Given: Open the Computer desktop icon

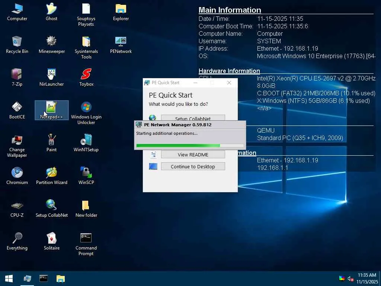Looking at the screenshot, I should (17, 12).
